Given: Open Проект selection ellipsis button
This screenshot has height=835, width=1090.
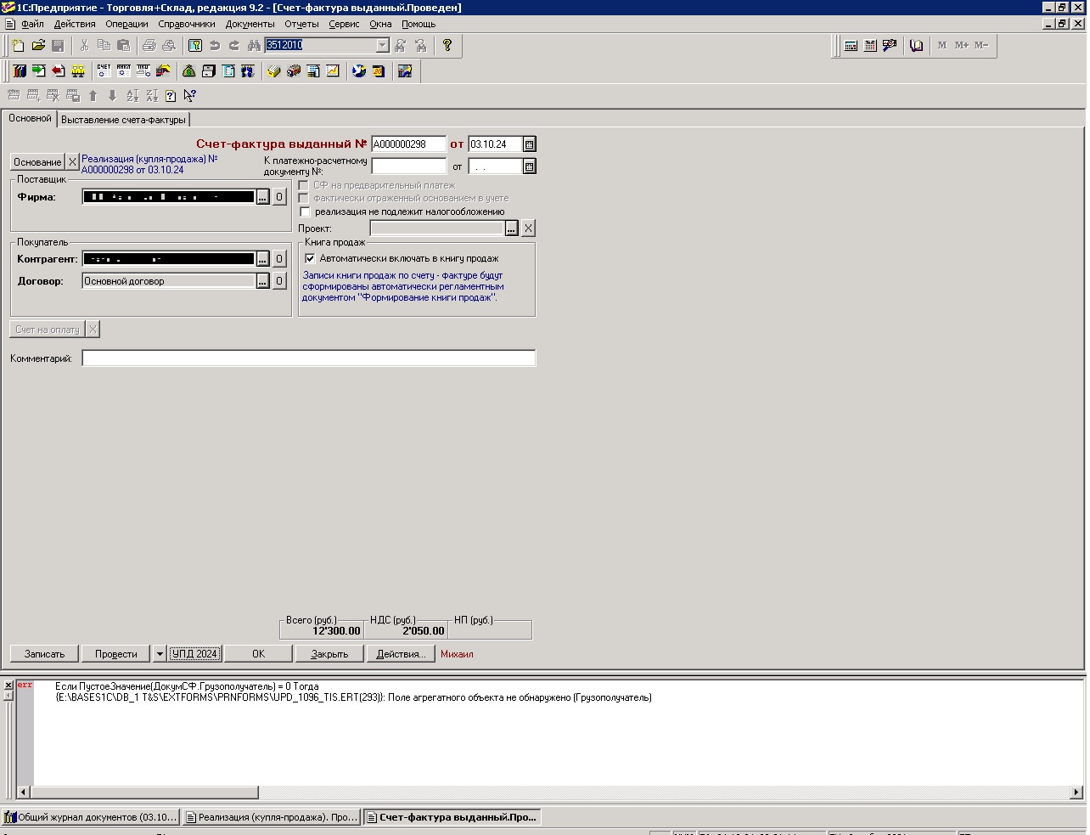Looking at the screenshot, I should pos(511,228).
